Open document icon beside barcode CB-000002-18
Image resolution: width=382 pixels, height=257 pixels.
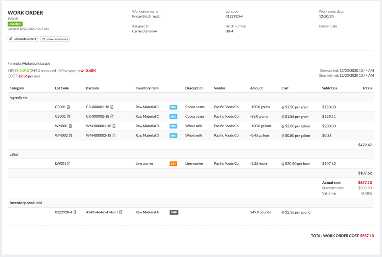click(113, 117)
